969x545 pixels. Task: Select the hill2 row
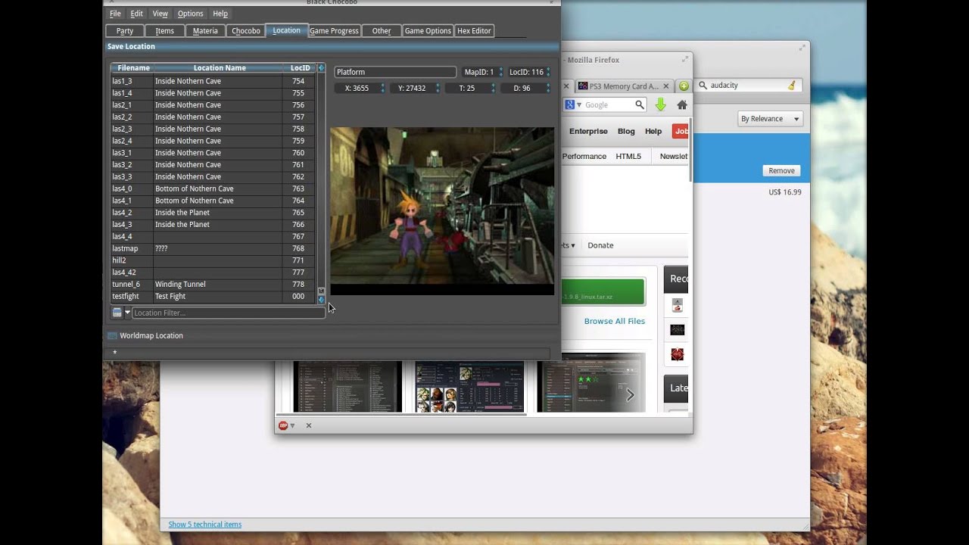click(x=213, y=260)
